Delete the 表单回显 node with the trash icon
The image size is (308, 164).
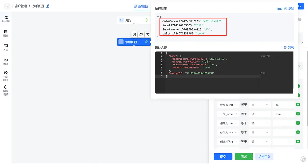[148, 34]
